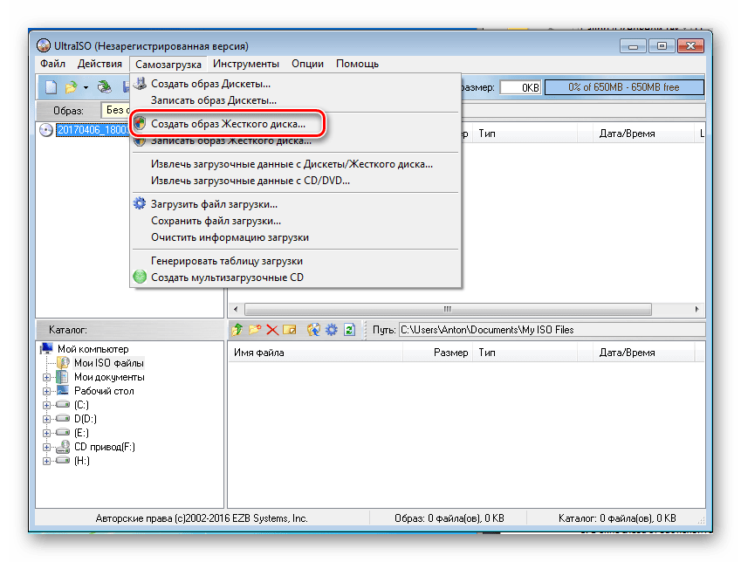This screenshot has height=562, width=741.
Task: Open the Файл menu
Action: coord(52,64)
